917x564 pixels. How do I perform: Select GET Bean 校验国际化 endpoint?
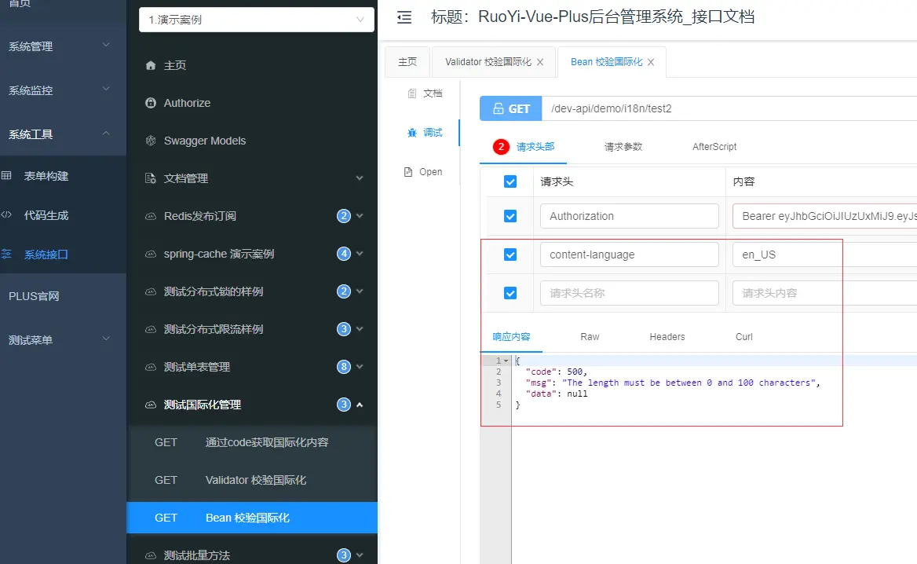252,518
